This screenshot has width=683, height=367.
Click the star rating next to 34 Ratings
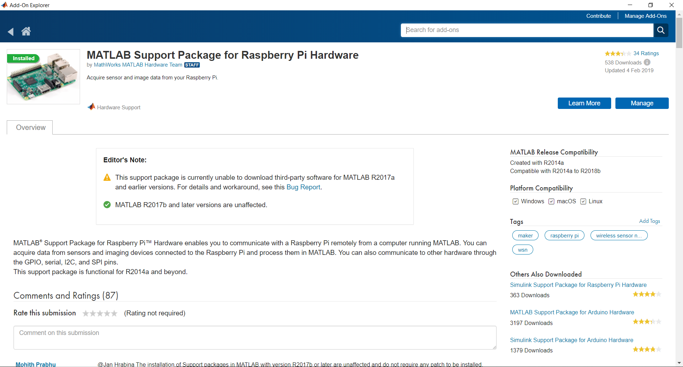point(618,53)
